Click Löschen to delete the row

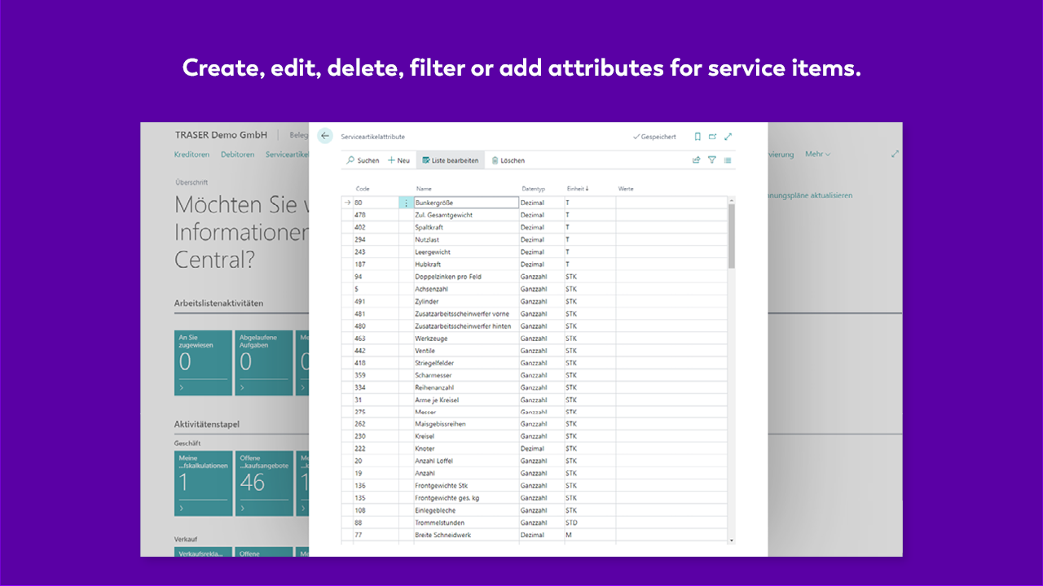pyautogui.click(x=508, y=160)
